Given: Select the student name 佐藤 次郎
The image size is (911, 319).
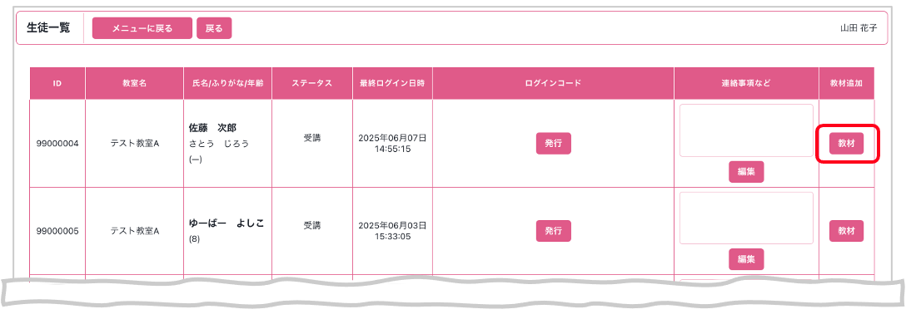Looking at the screenshot, I should (212, 128).
